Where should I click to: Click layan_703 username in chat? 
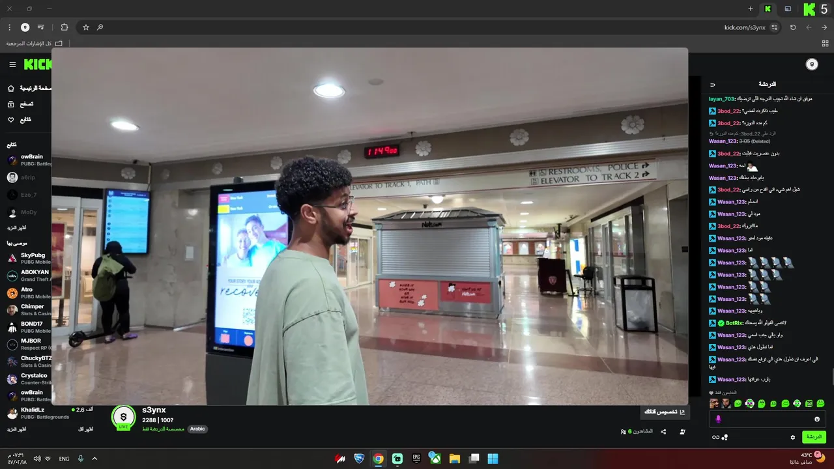coord(721,99)
